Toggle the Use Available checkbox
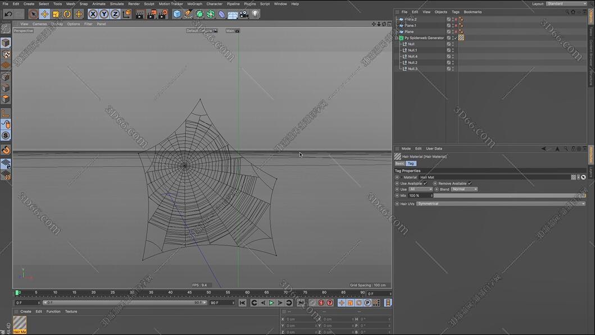The width and height of the screenshot is (595, 335). coord(425,183)
